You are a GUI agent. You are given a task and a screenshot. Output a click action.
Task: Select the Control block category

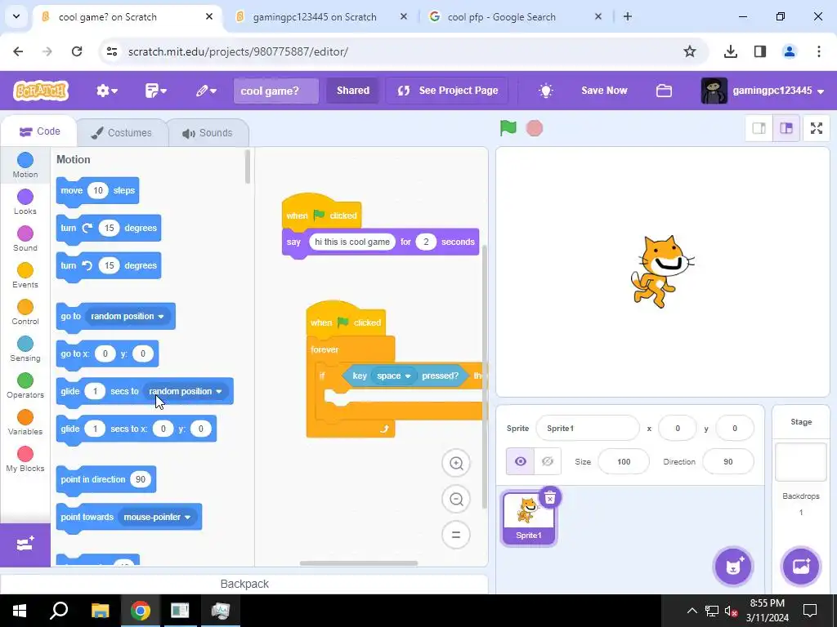[25, 313]
